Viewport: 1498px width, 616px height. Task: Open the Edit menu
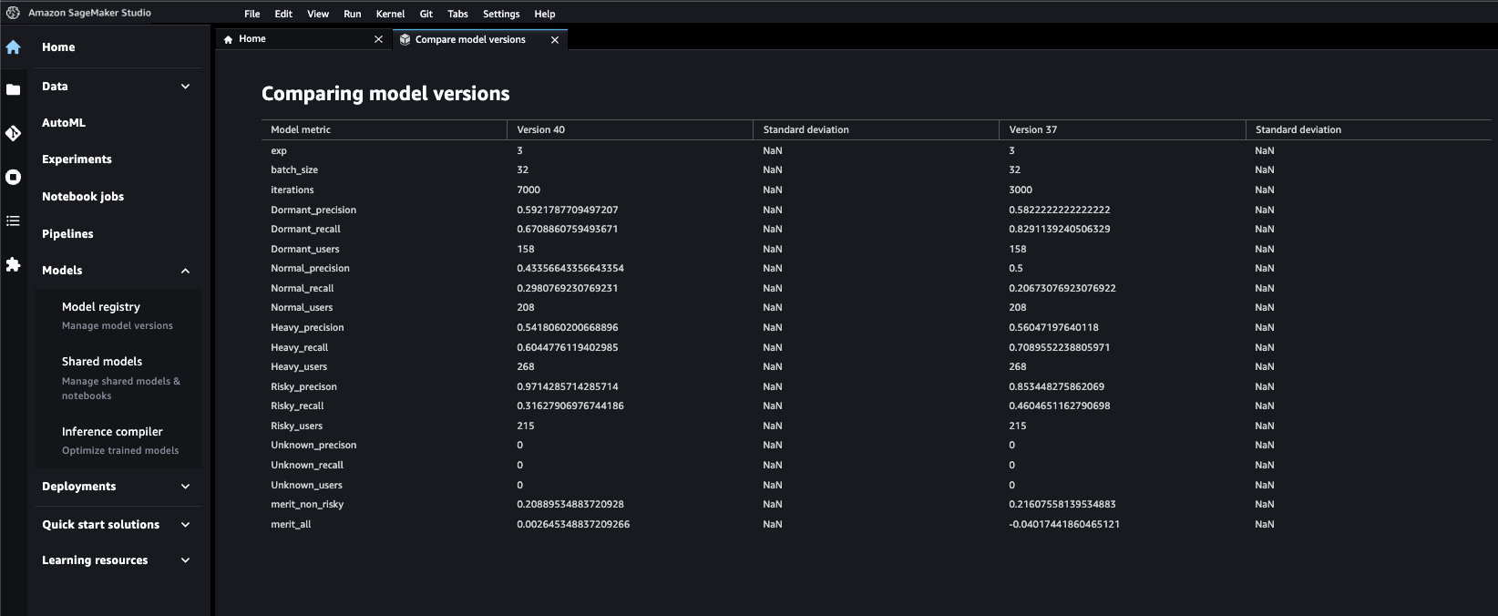pyautogui.click(x=283, y=14)
